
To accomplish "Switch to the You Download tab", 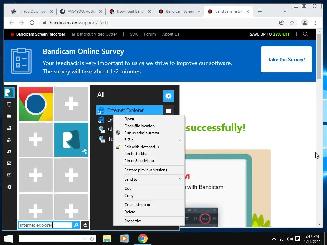I will click(x=32, y=11).
